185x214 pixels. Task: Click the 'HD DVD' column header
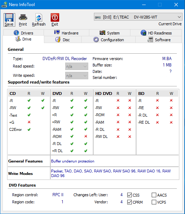103,93
